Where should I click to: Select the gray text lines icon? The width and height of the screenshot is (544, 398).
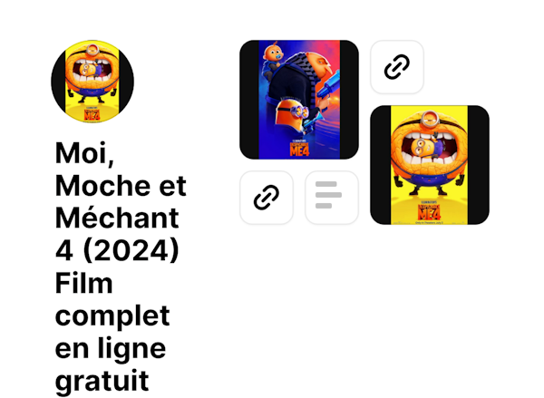point(332,198)
